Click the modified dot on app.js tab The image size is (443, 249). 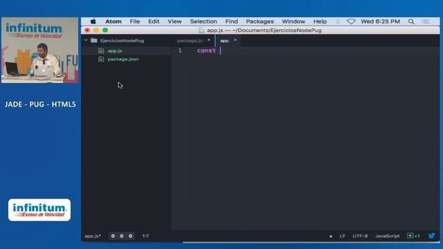pyautogui.click(x=235, y=40)
